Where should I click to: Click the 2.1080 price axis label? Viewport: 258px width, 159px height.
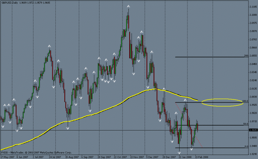point(253,15)
